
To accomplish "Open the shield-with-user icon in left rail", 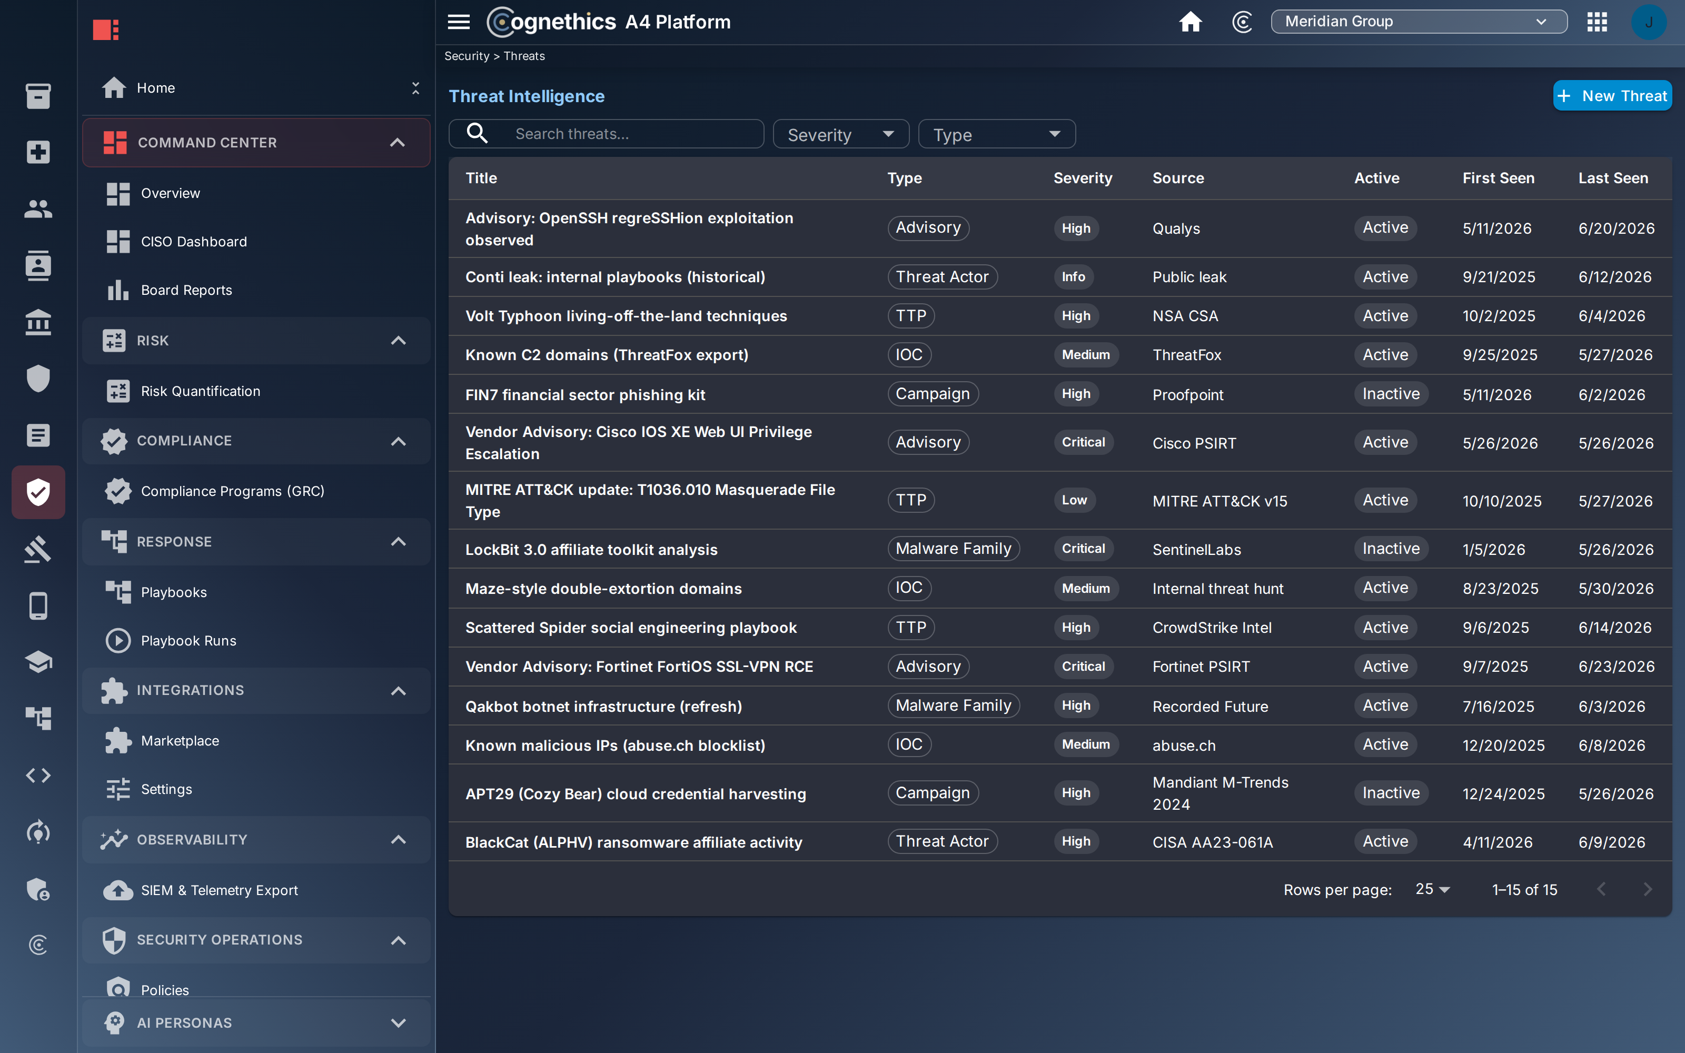I will coord(38,889).
